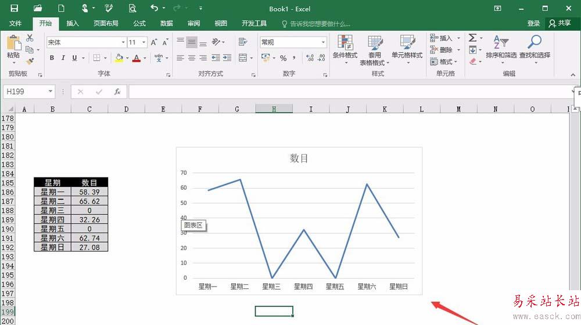Viewport: 581px width, 325px height.
Task: Open file using the folder icon
Action: 37,8
